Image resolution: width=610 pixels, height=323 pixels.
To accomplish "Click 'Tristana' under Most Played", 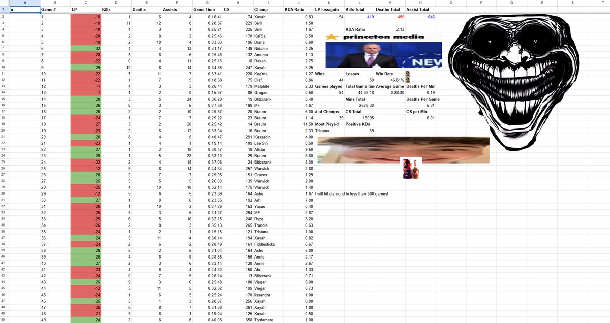I will click(x=329, y=131).
